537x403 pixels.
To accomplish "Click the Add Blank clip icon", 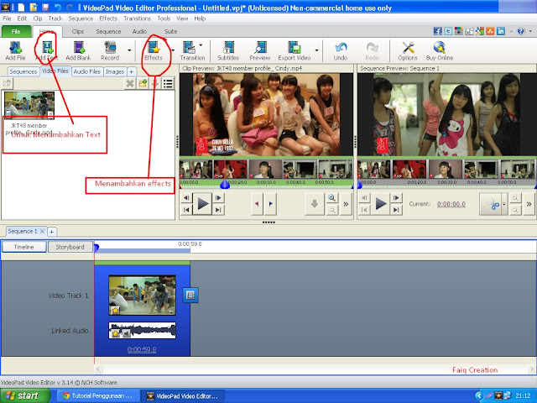I will click(x=78, y=50).
